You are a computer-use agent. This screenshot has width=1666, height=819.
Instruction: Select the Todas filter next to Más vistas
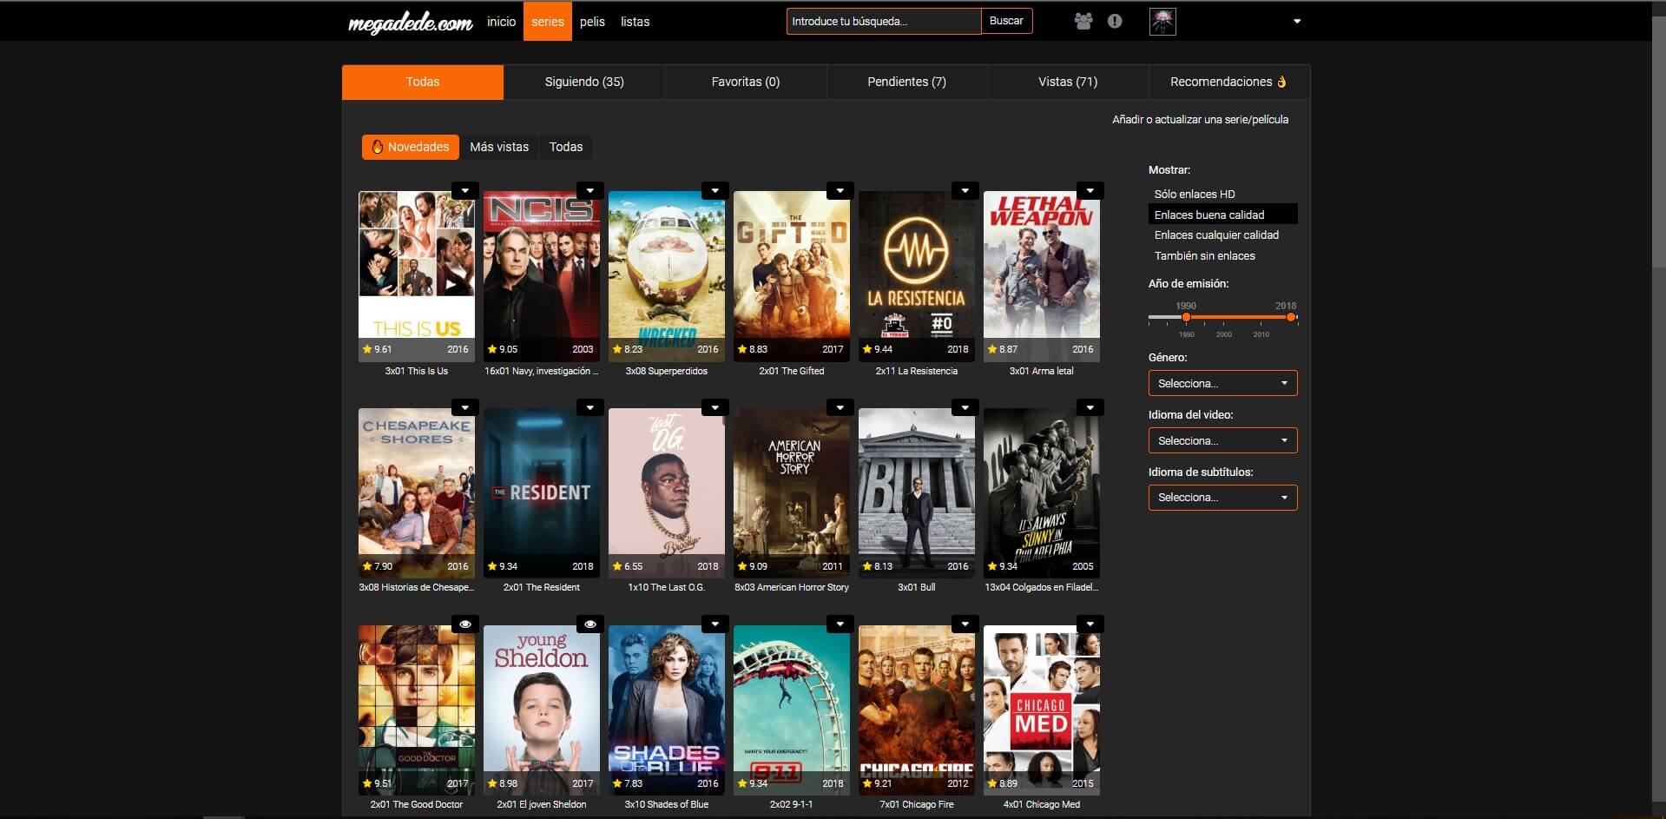point(566,147)
